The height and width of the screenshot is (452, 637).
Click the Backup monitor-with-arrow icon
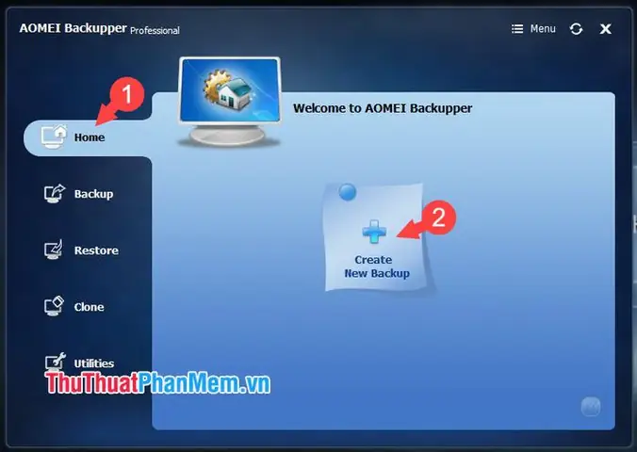coord(55,194)
